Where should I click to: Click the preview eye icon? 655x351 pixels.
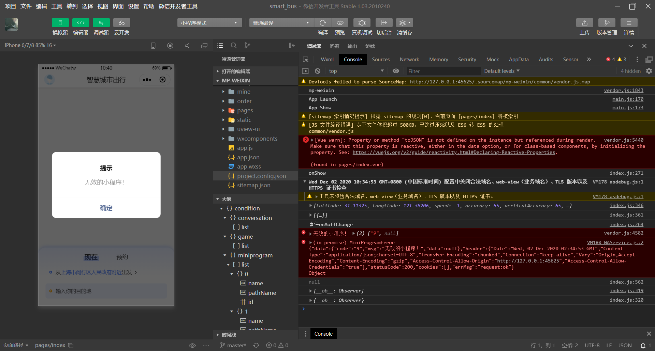[340, 23]
